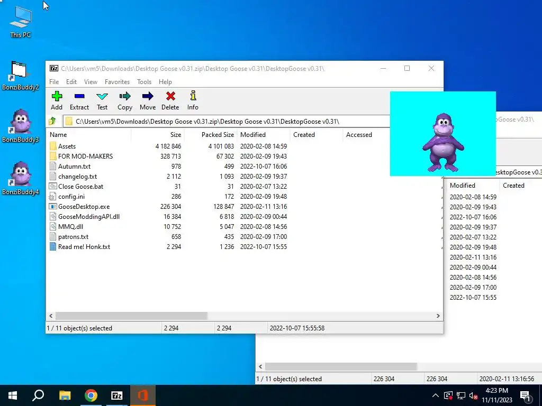Click the 7-Zip taskbar icon

pyautogui.click(x=117, y=395)
